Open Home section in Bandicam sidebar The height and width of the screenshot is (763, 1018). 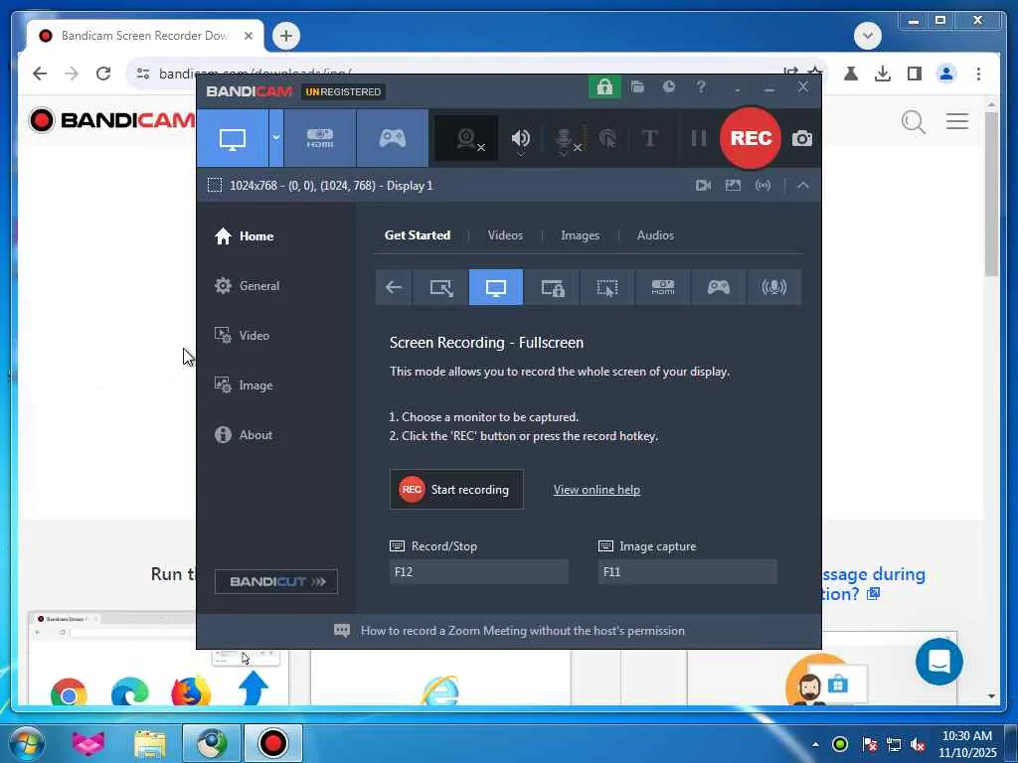tap(245, 236)
